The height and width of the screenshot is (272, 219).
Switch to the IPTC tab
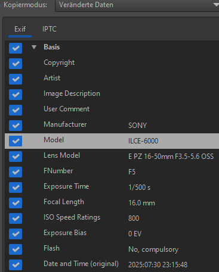[50, 29]
